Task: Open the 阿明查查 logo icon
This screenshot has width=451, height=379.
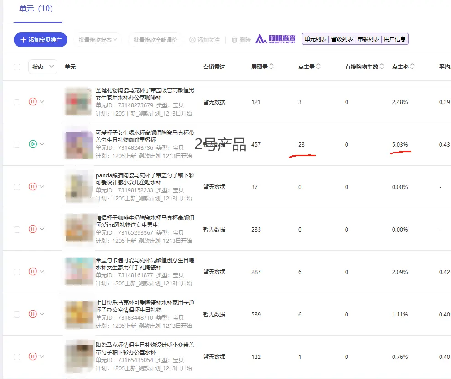Action: click(x=261, y=39)
